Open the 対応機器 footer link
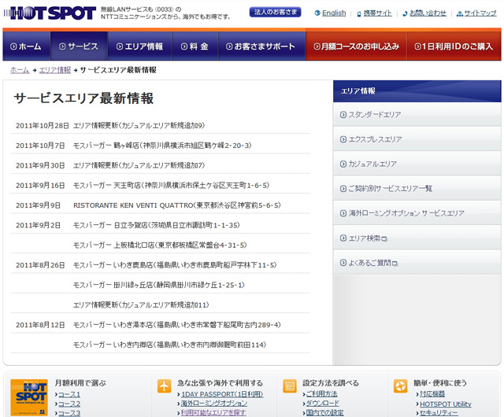 pyautogui.click(x=432, y=394)
